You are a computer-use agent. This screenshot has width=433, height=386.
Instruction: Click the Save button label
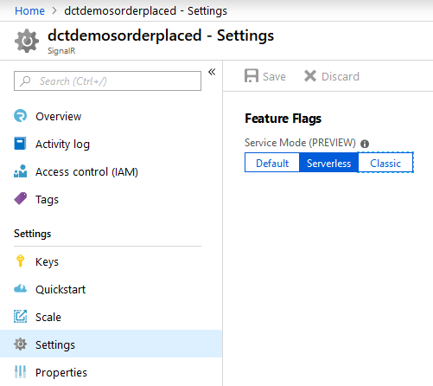pos(274,76)
